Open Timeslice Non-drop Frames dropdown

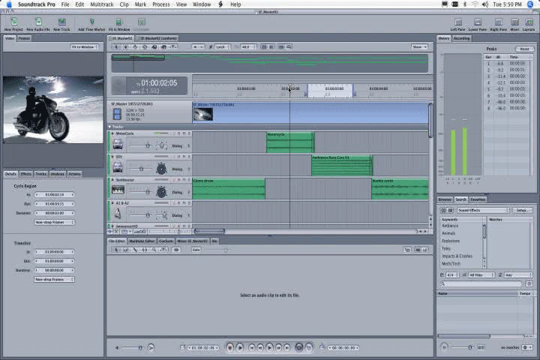coord(54,280)
